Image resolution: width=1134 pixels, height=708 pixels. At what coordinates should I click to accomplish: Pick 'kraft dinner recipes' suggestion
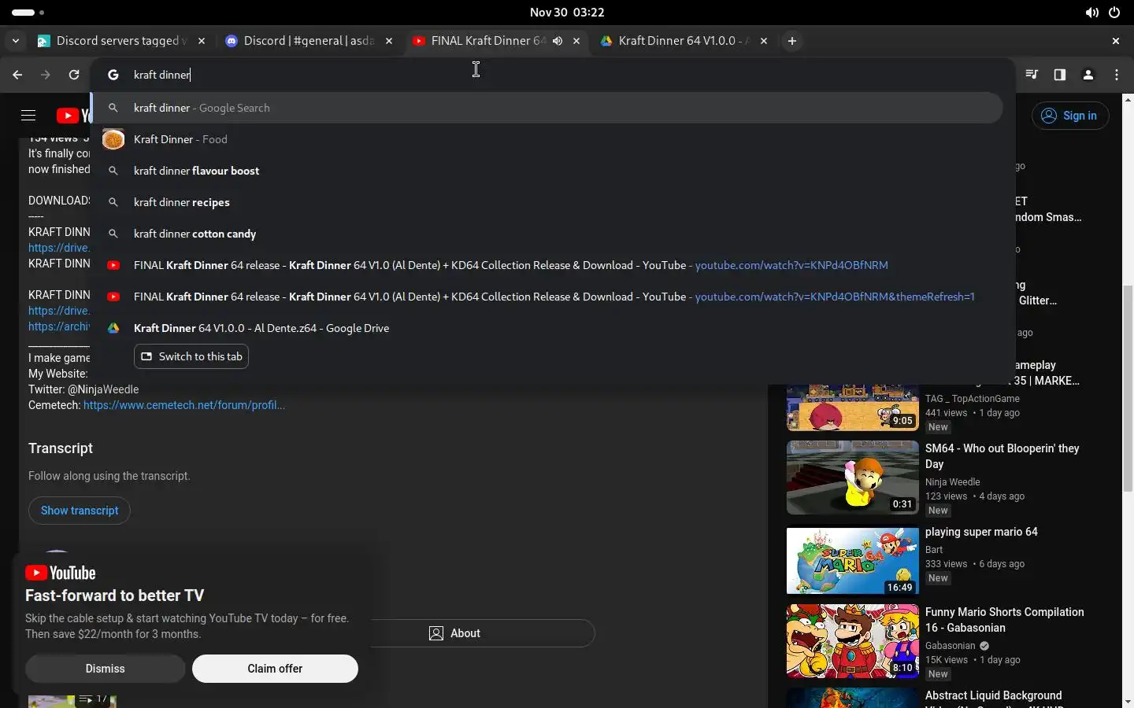click(x=547, y=202)
